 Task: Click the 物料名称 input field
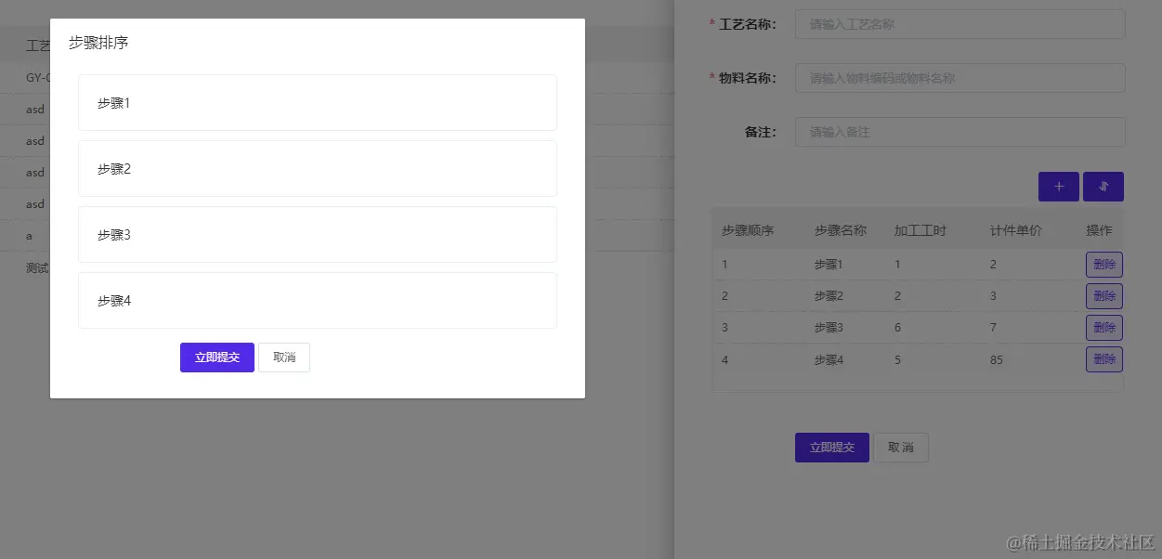[960, 78]
